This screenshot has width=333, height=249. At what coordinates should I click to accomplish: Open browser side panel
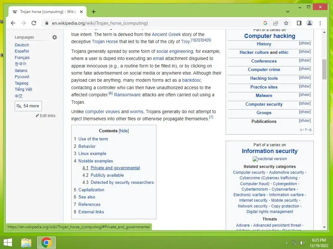point(299,23)
